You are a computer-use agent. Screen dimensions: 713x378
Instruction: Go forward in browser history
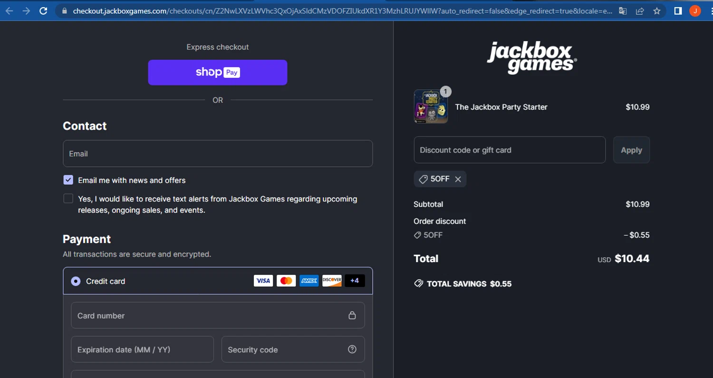point(26,11)
